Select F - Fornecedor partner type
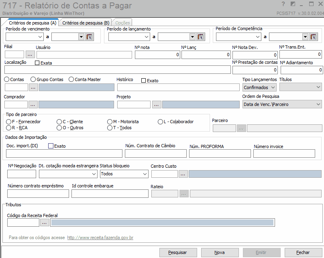Image resolution: width=324 pixels, height=258 pixels. click(x=8, y=122)
